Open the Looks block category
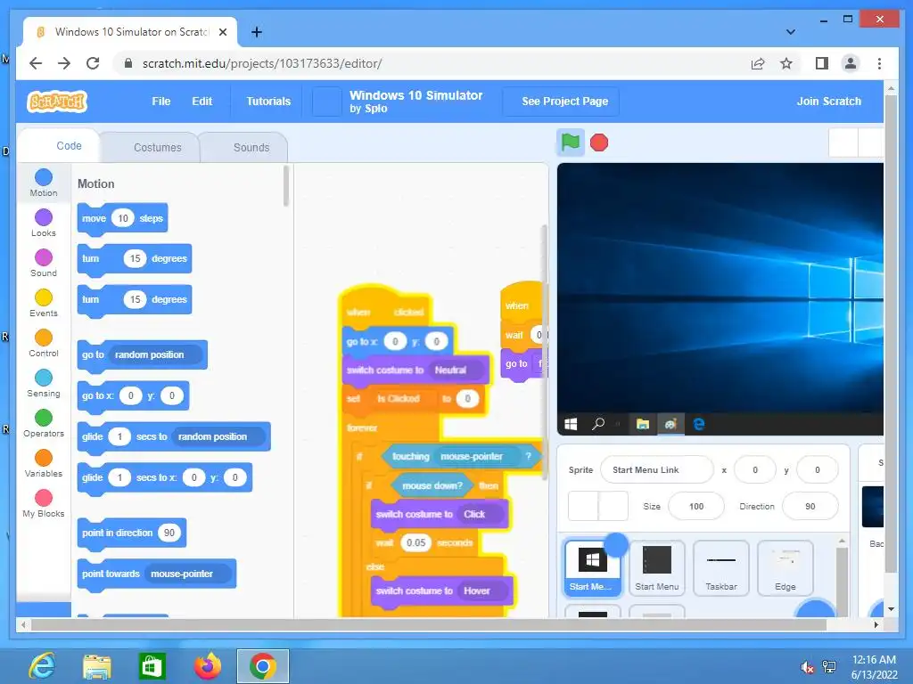913x684 pixels. [44, 223]
